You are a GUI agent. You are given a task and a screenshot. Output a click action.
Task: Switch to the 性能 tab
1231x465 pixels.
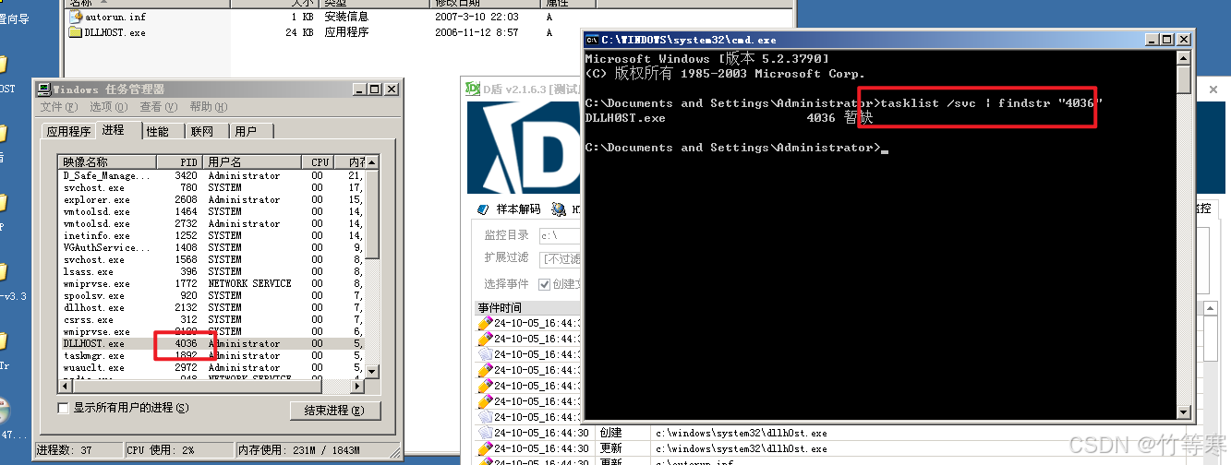pyautogui.click(x=158, y=131)
